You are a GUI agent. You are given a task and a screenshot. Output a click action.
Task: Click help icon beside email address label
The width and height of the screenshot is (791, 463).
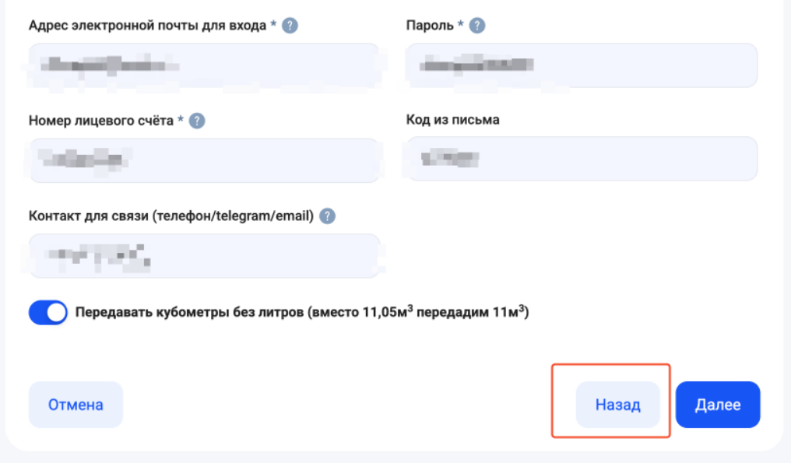pos(290,26)
